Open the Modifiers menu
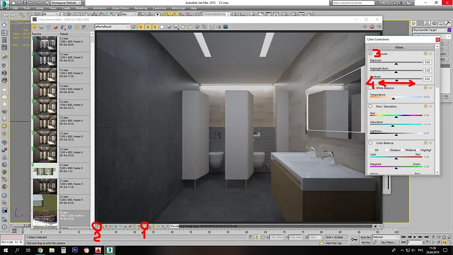The image size is (453, 255). 81,8
